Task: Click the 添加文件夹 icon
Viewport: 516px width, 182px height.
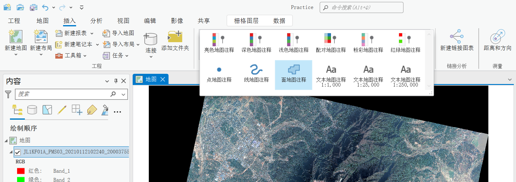Action: 175,37
